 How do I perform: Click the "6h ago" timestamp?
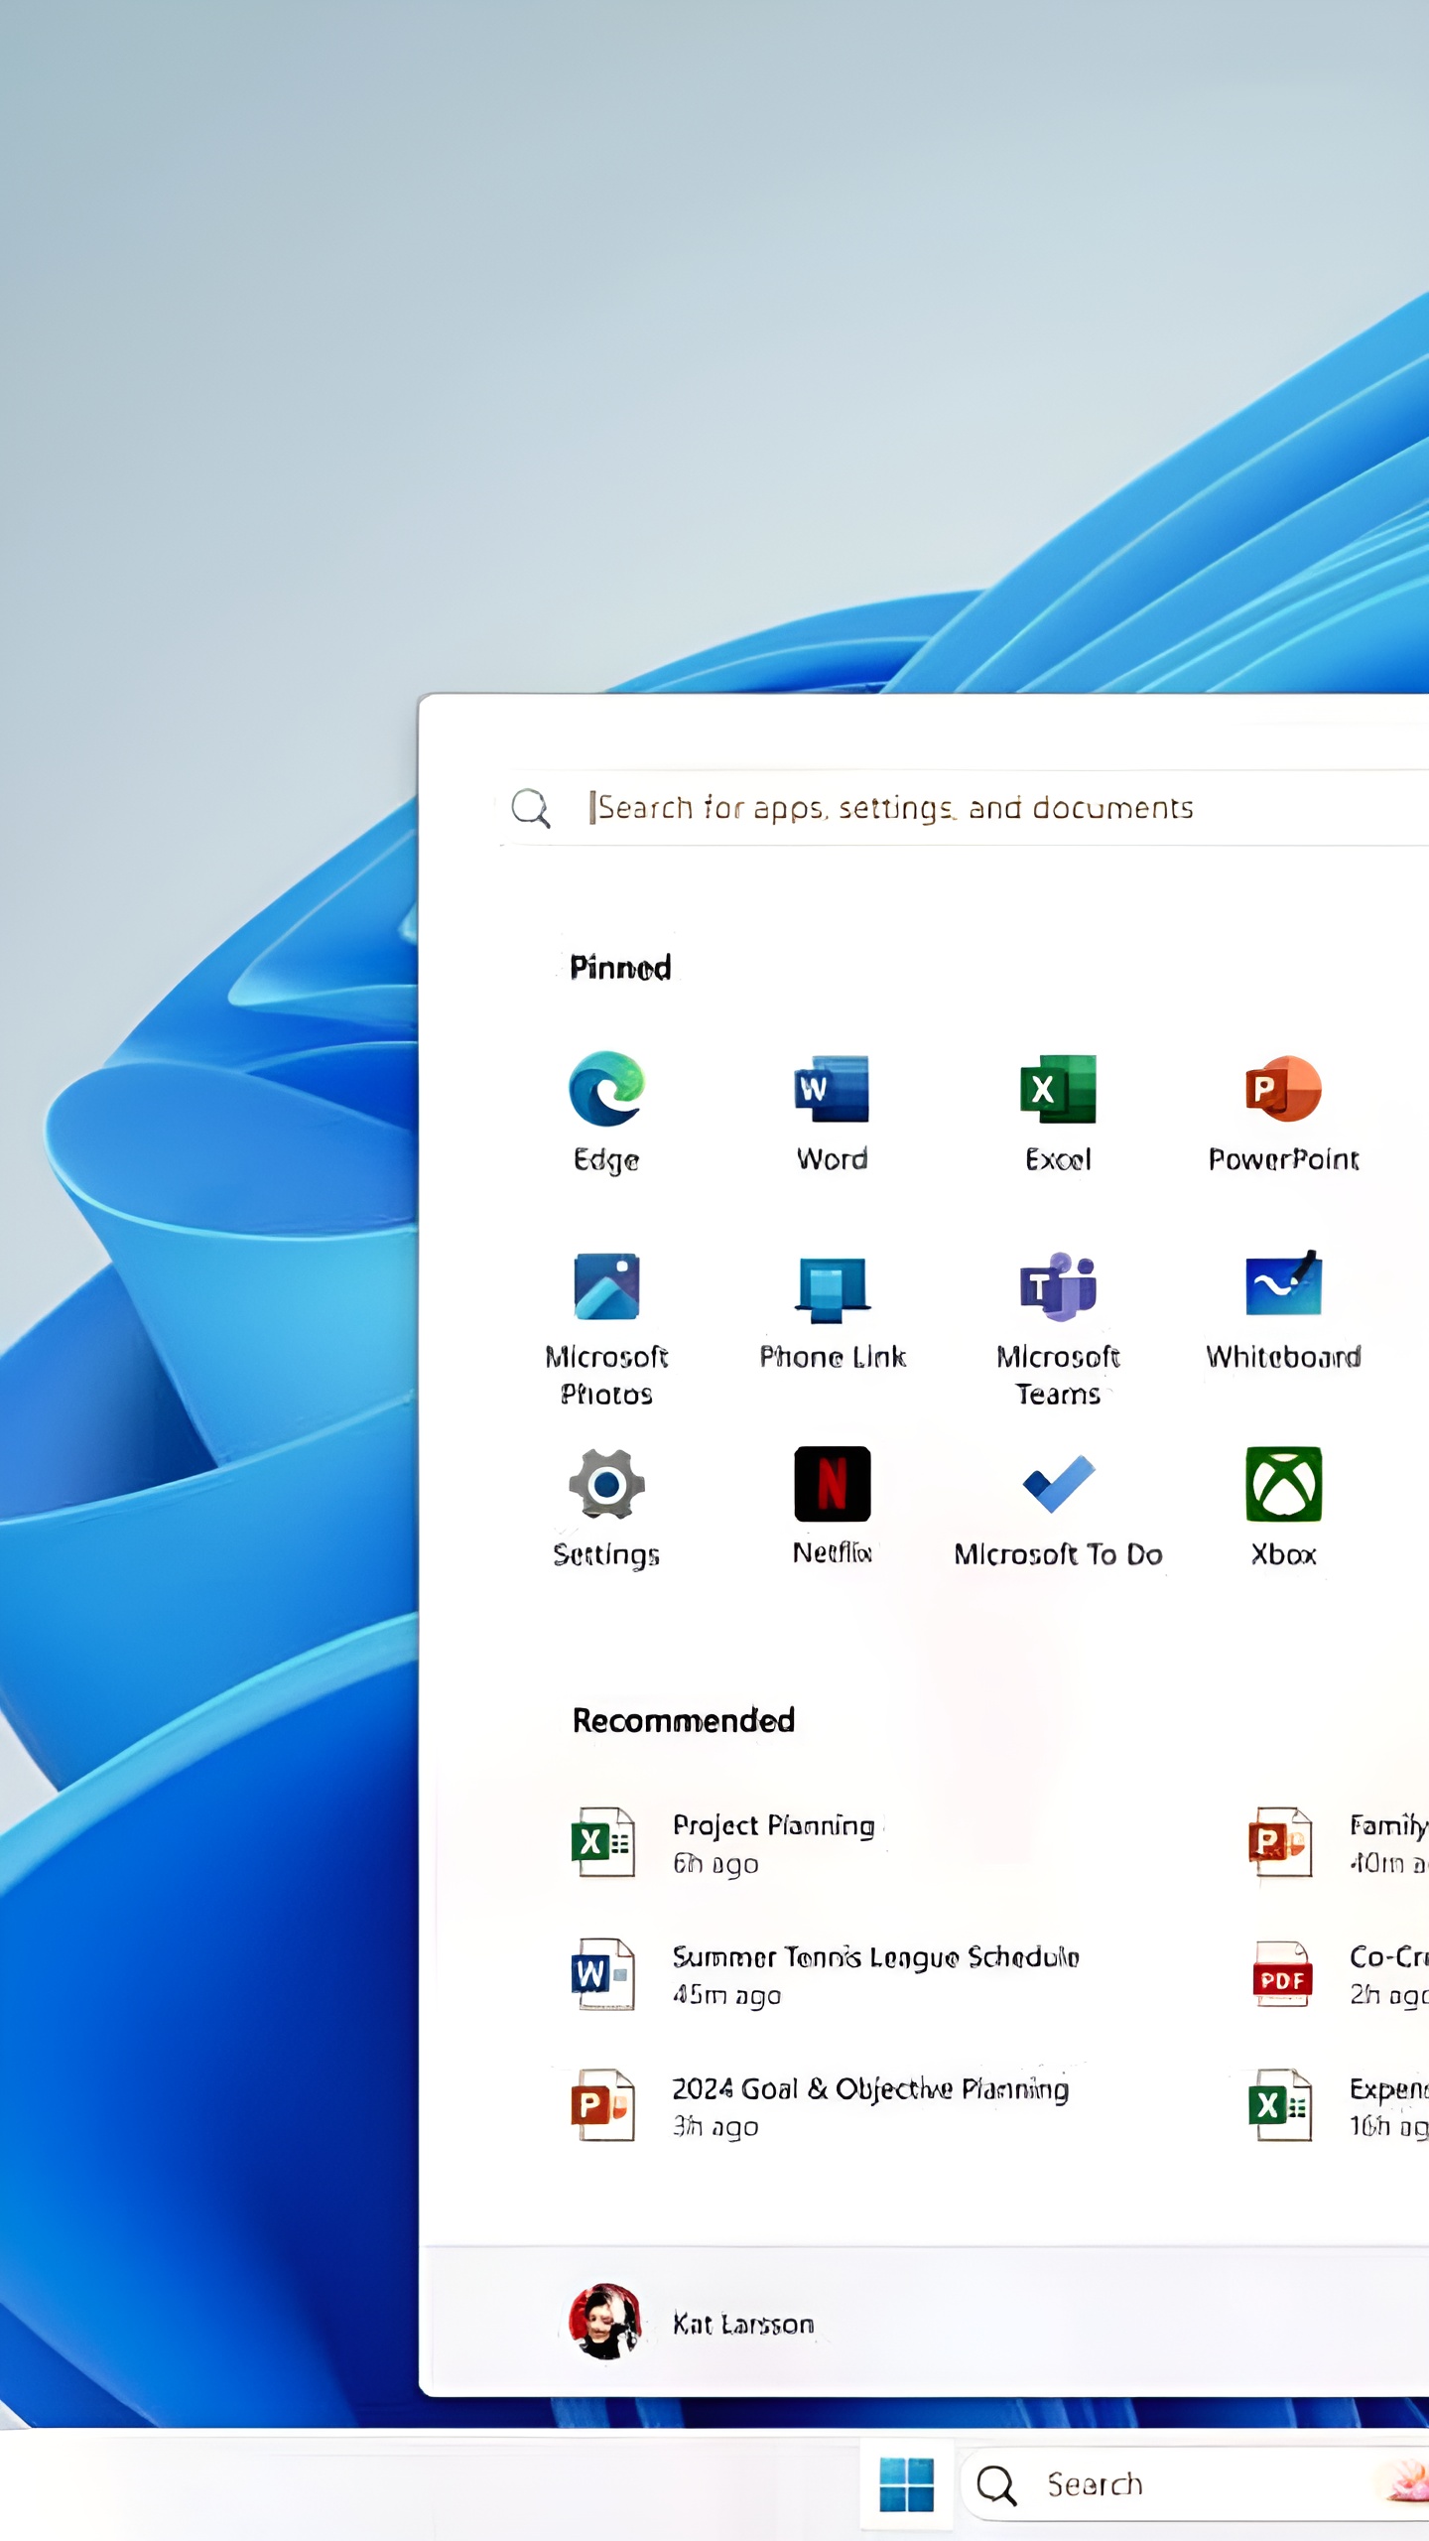pyautogui.click(x=715, y=1863)
